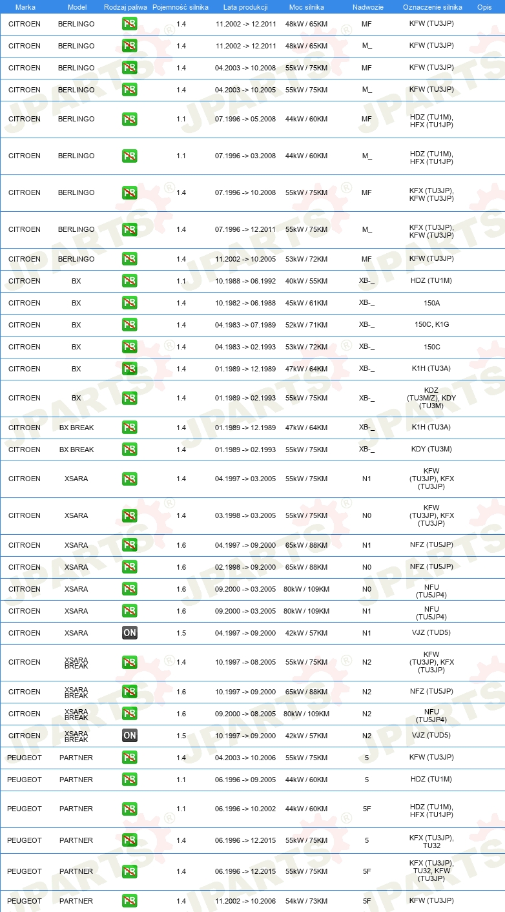The image size is (505, 912).
Task: Select the 40kW / 55KM power cell
Action: [x=307, y=281]
